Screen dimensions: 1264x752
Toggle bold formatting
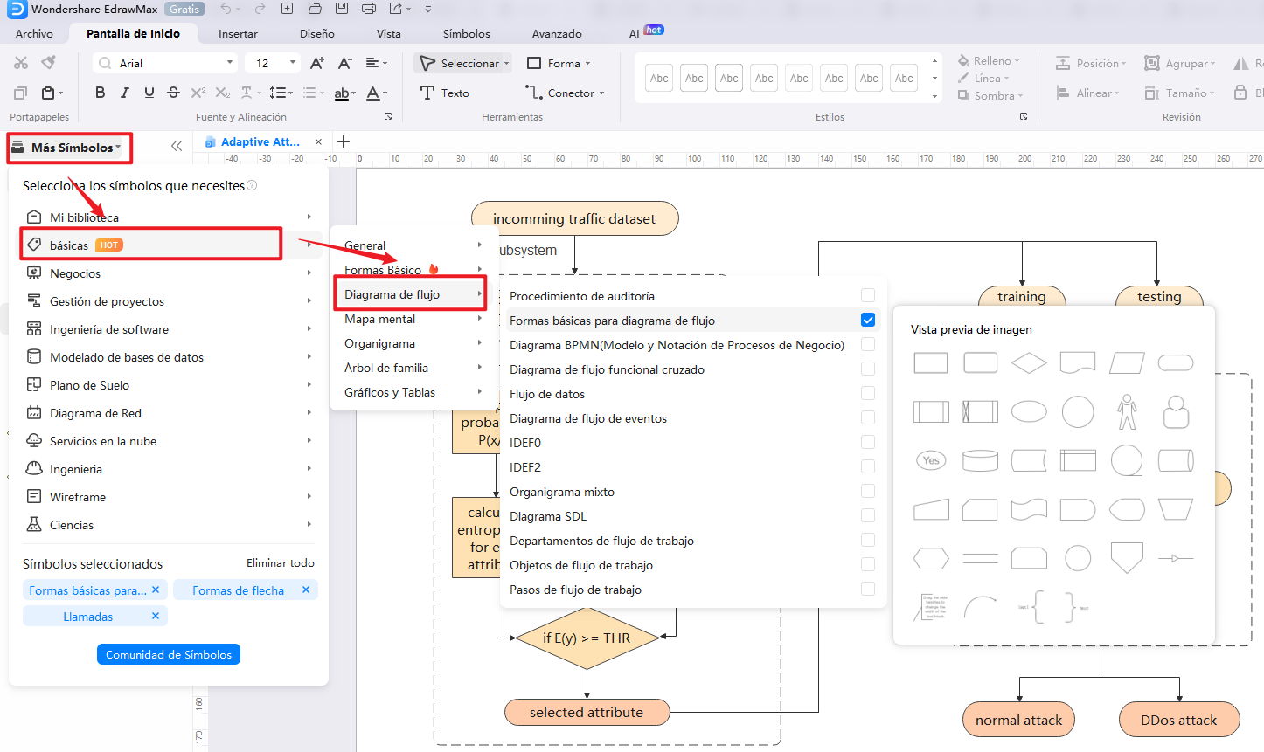100,92
